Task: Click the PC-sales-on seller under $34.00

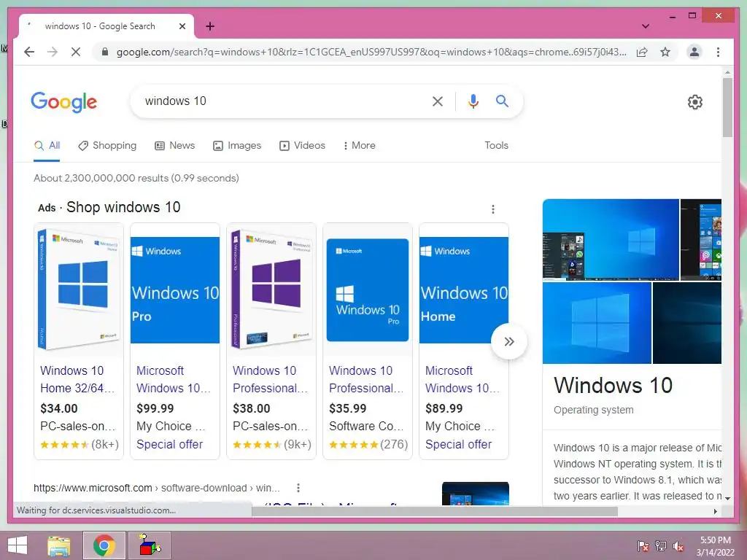Action: click(79, 426)
